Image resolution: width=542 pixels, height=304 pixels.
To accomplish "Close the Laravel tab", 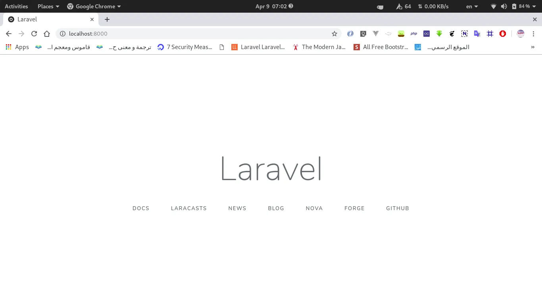I will click(92, 19).
